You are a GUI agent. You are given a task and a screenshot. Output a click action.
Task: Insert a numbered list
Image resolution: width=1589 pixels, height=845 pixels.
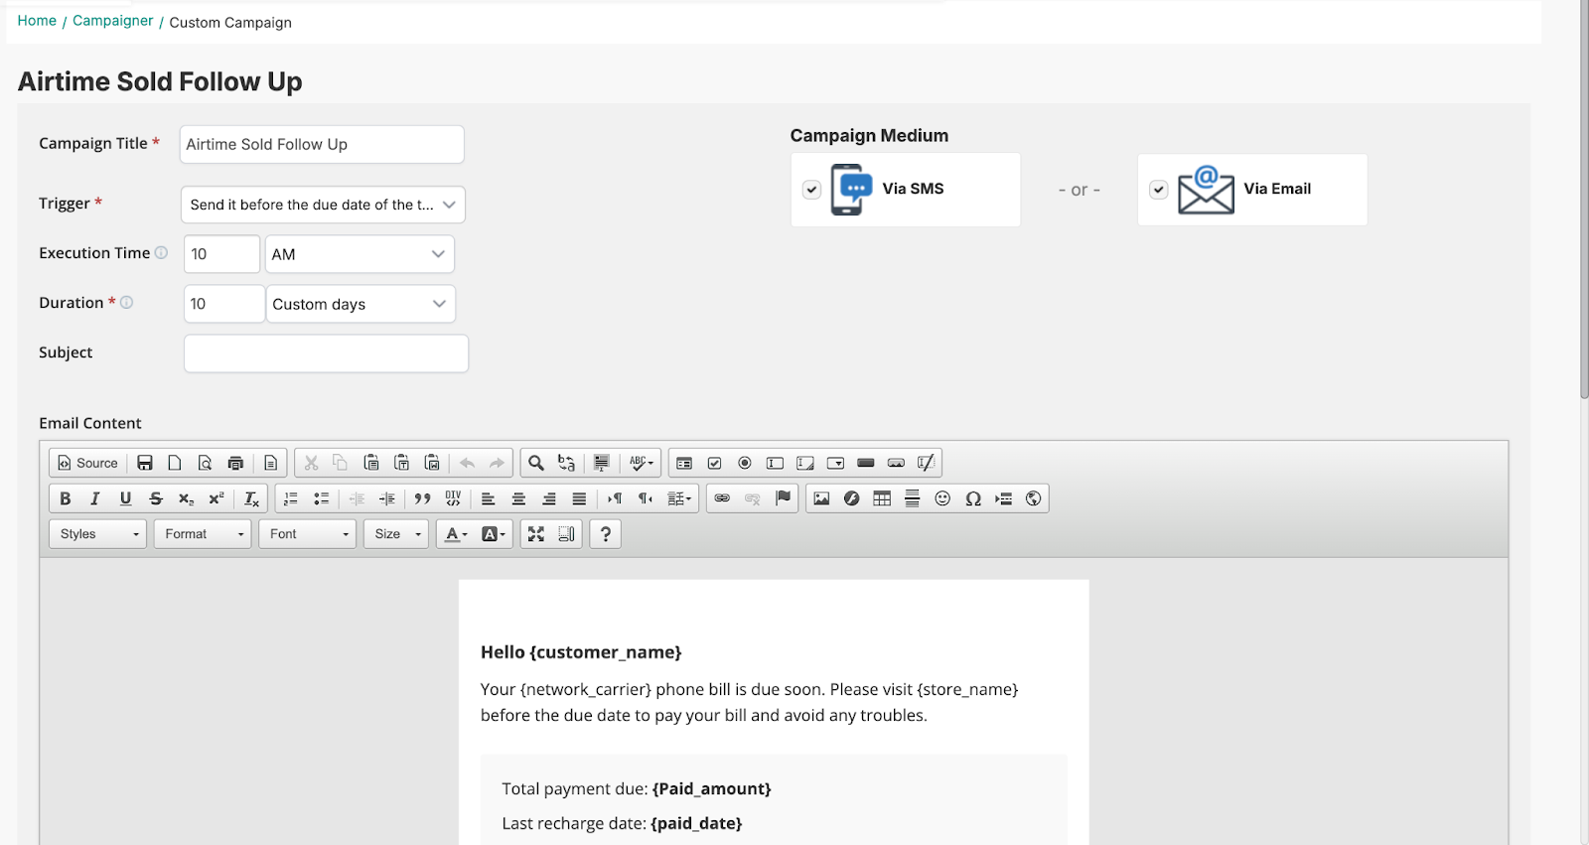tap(291, 498)
